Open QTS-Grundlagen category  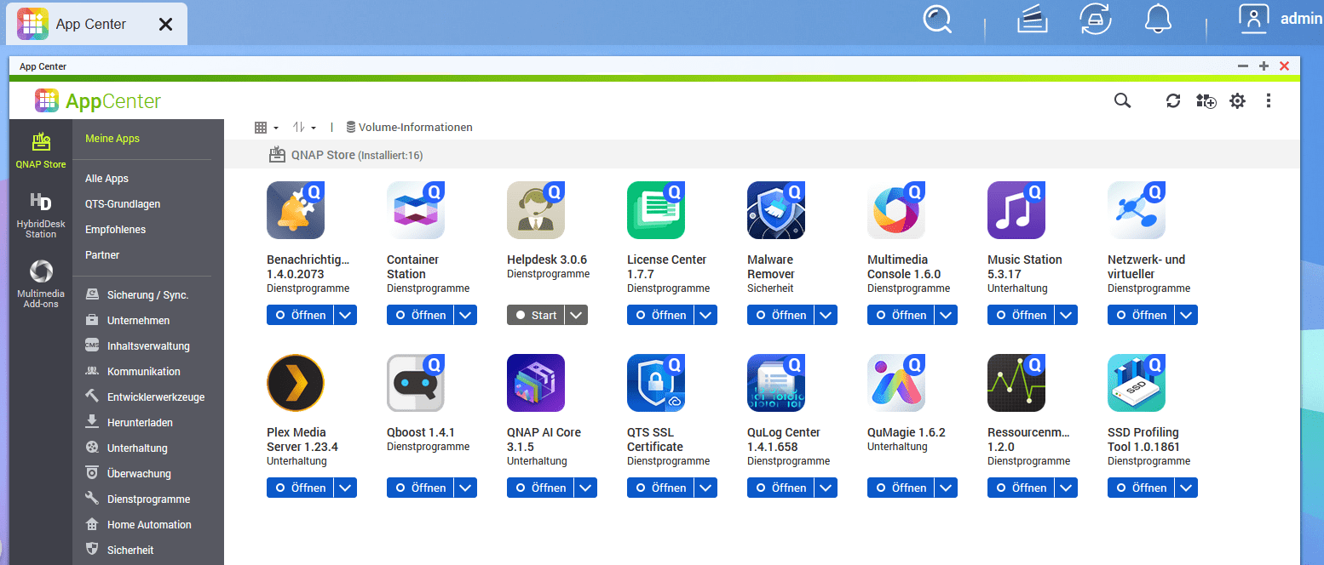123,204
